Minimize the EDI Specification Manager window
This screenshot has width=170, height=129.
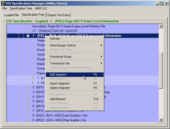tap(157, 3)
